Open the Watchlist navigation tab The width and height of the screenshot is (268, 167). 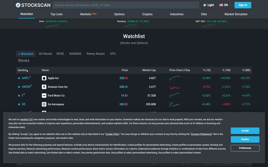tap(26, 14)
